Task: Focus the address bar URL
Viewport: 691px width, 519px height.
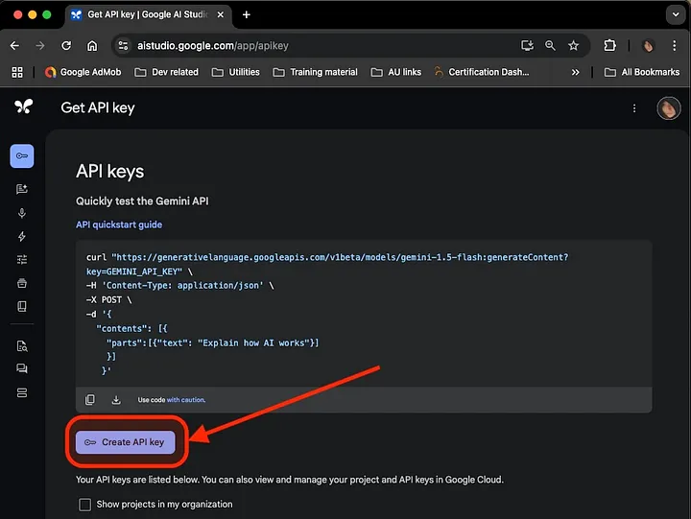Action: 213,46
